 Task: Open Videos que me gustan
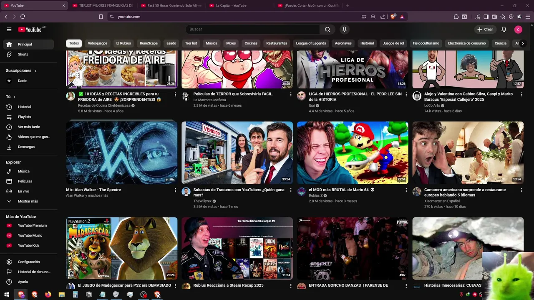click(28, 137)
